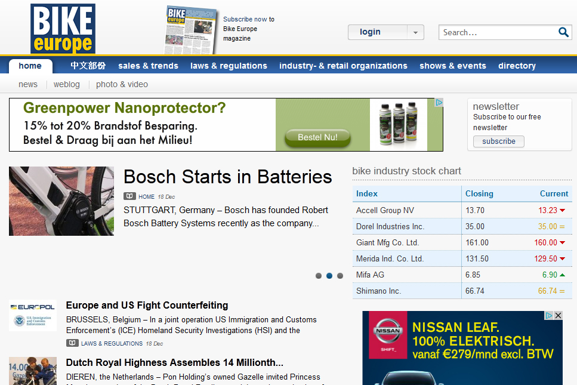
Task: Select the third carousel dot
Action: tap(340, 276)
